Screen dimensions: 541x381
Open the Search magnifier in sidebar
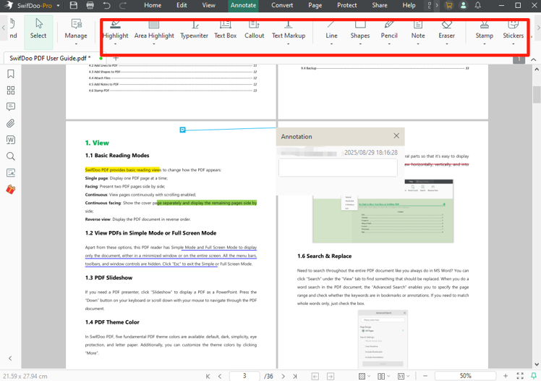[x=11, y=156]
